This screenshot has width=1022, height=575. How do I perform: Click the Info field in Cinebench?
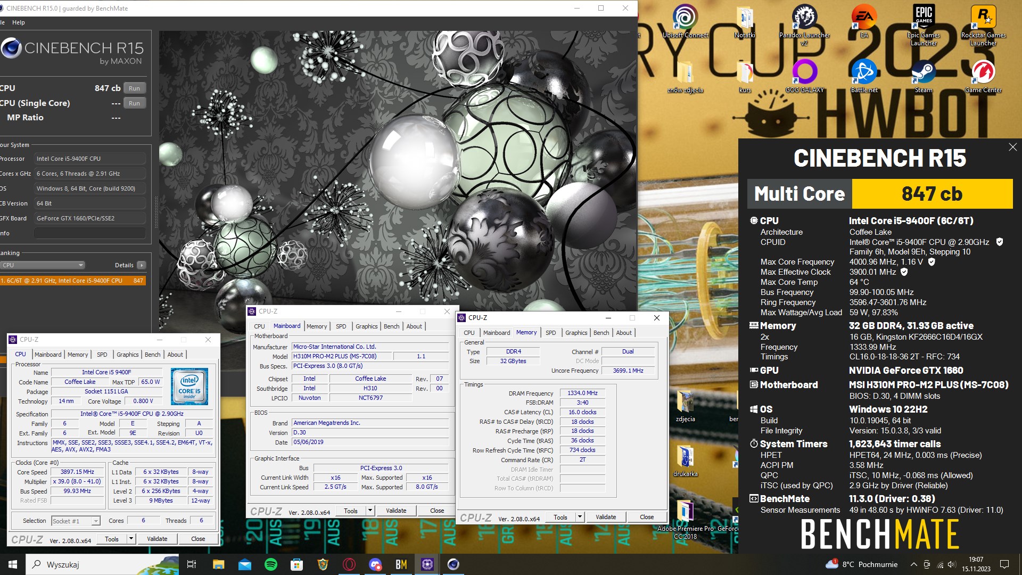click(x=90, y=233)
